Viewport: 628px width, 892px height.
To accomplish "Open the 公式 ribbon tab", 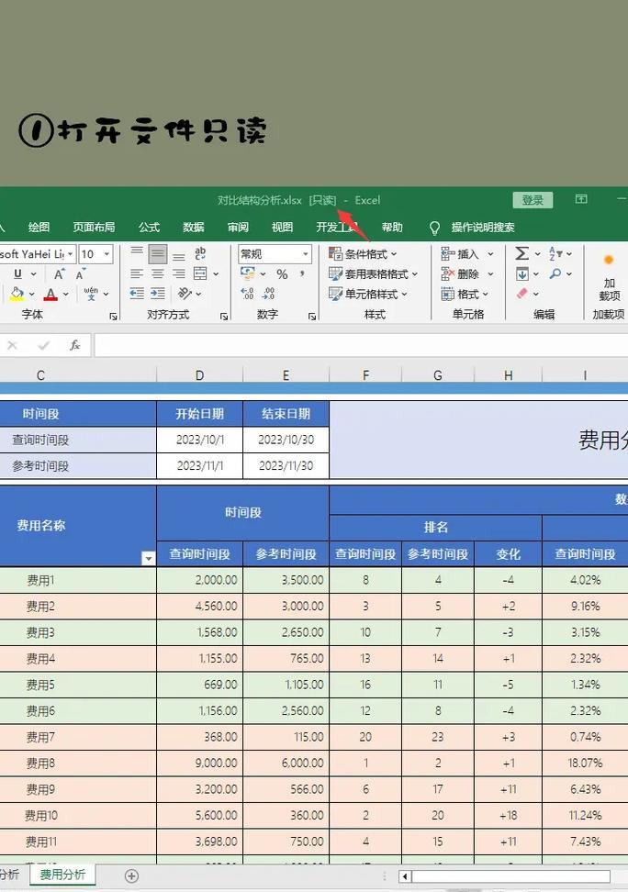I will [x=149, y=228].
